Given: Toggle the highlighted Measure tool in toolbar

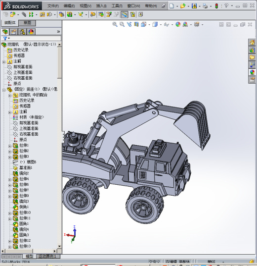Looking at the screenshot, I should (x=124, y=14).
